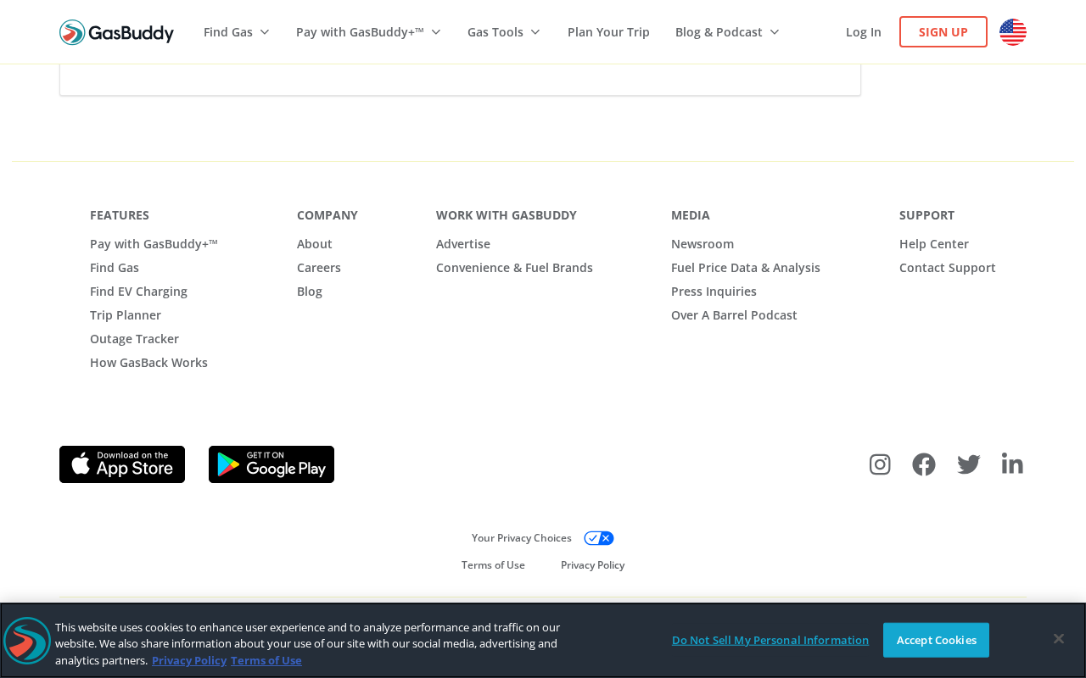1086x678 pixels.
Task: Accept Cookies in the banner
Action: pos(936,640)
